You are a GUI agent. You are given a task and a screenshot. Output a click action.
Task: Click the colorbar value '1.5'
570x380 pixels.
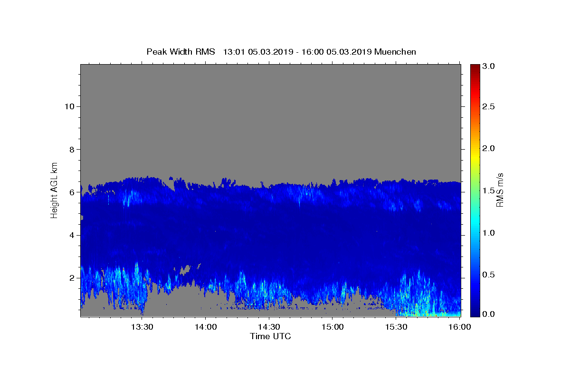(x=490, y=190)
